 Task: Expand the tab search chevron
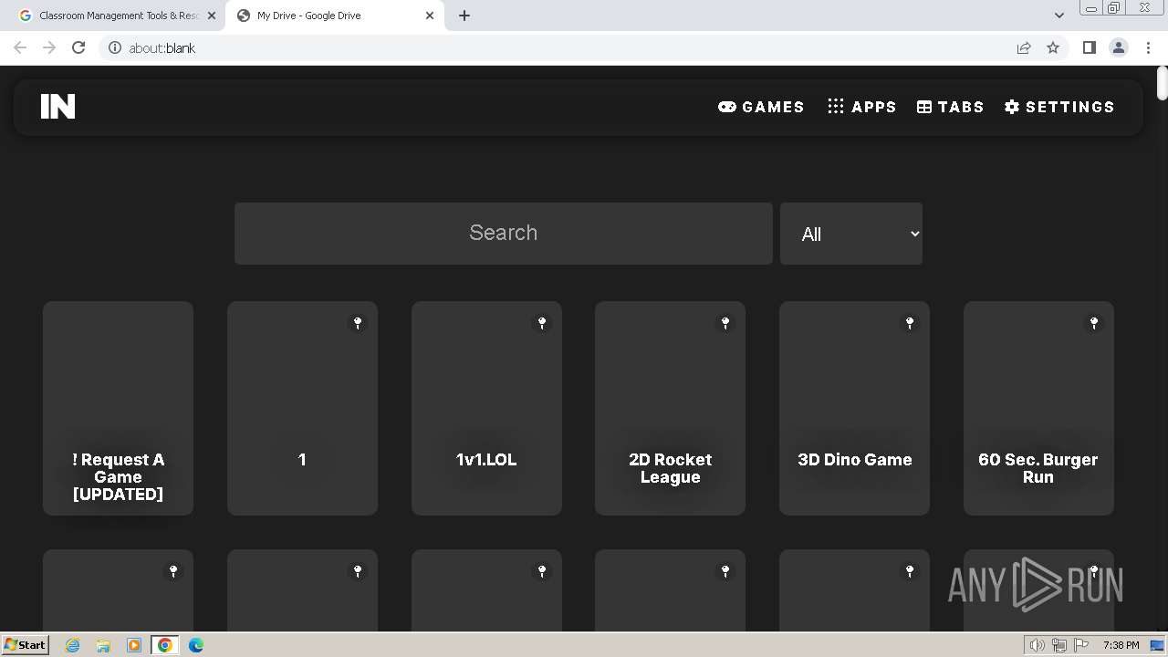(x=1058, y=16)
